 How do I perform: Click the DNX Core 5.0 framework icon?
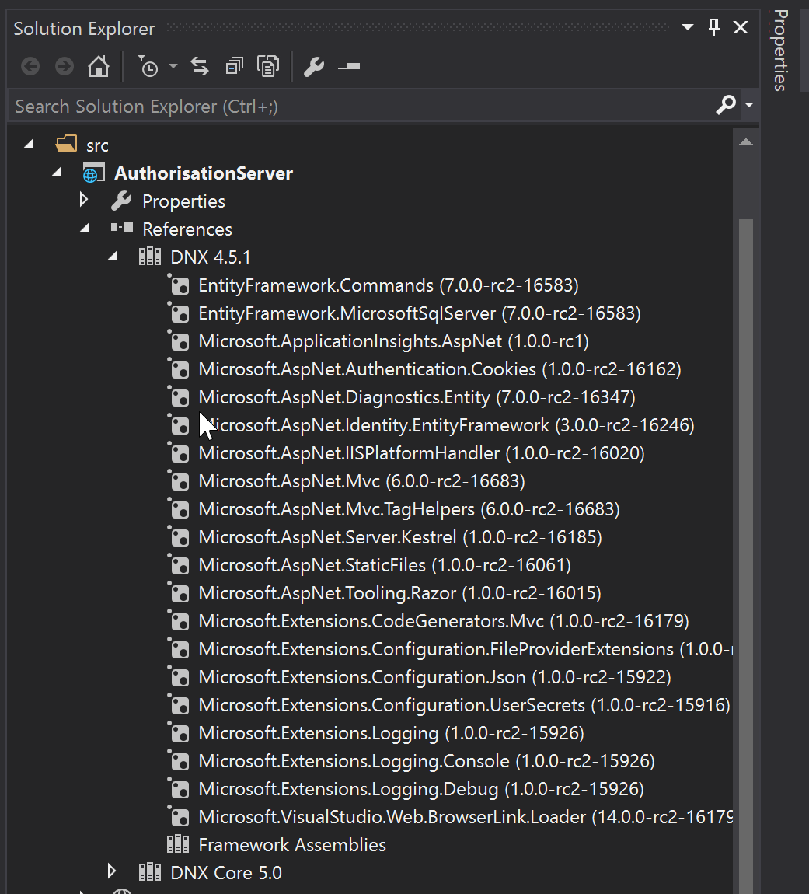click(x=150, y=871)
